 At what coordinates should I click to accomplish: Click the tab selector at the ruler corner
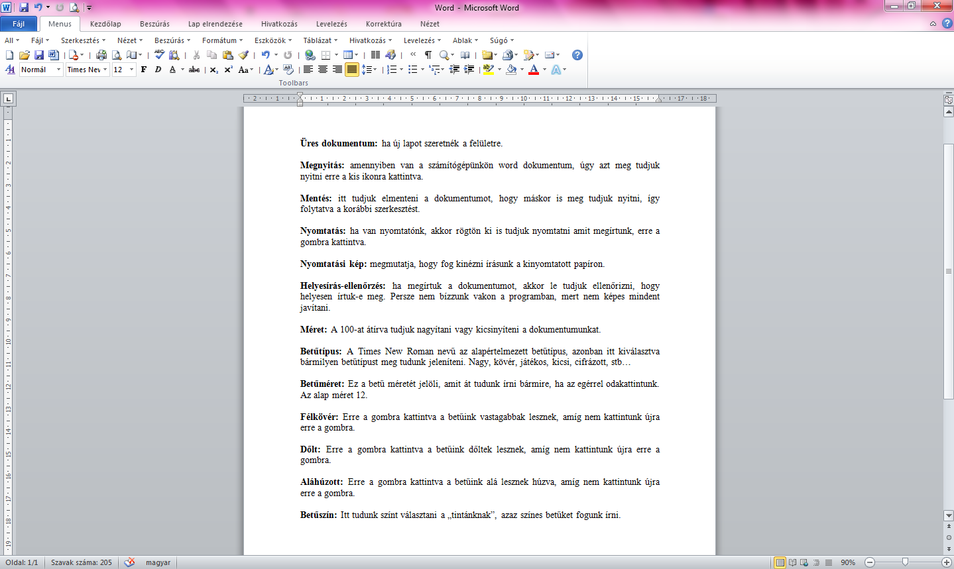tap(8, 99)
